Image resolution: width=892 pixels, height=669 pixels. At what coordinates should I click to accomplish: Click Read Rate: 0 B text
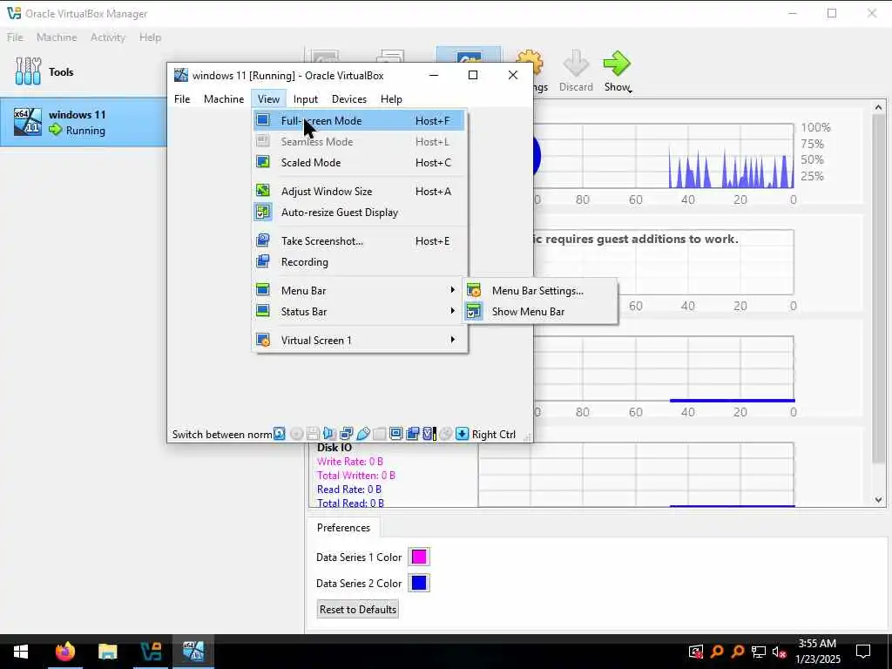(x=349, y=490)
